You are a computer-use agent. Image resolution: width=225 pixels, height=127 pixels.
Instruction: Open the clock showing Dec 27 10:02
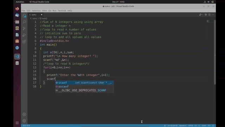pos(118,2)
